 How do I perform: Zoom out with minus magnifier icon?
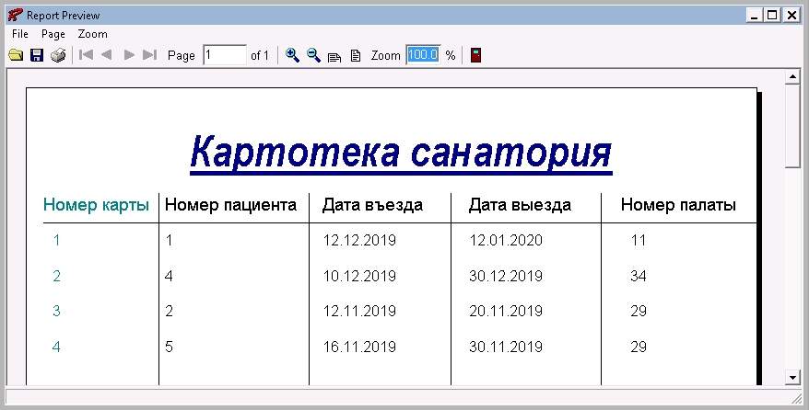coord(313,55)
